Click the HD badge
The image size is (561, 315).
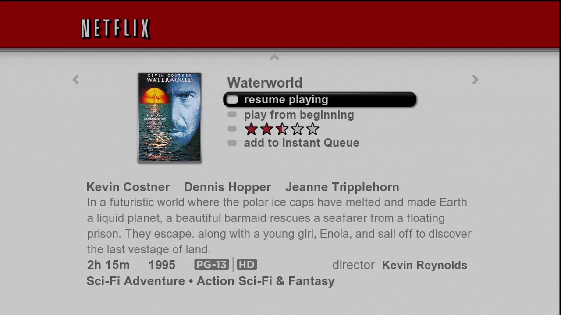(247, 265)
